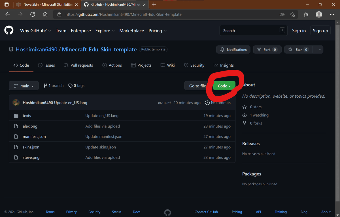Click the GitHub logo in footer

pyautogui.click(x=168, y=212)
